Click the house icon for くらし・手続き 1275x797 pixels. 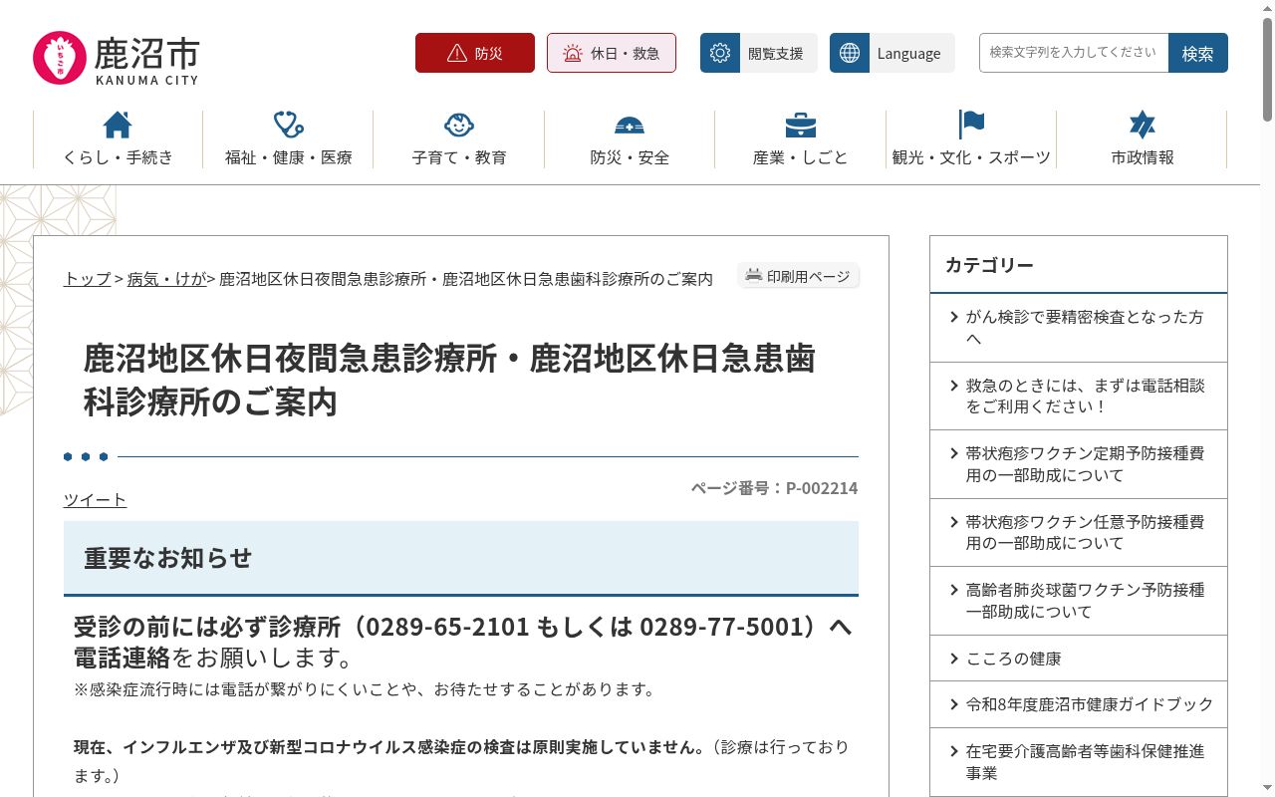(x=118, y=125)
